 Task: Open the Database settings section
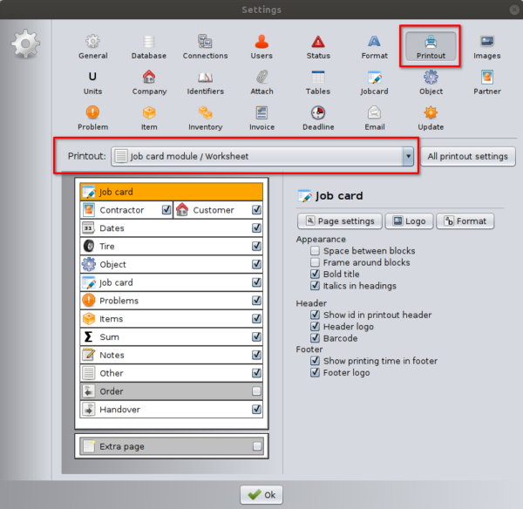click(149, 47)
